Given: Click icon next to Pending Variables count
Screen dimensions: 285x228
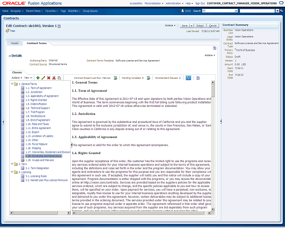Looking at the screenshot, I should (148, 78).
